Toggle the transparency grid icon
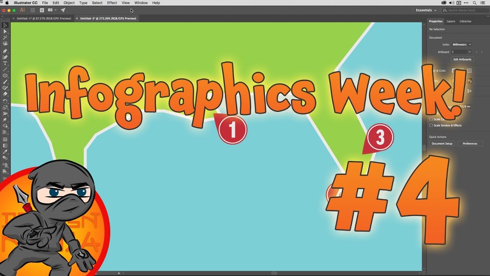 pos(469,71)
